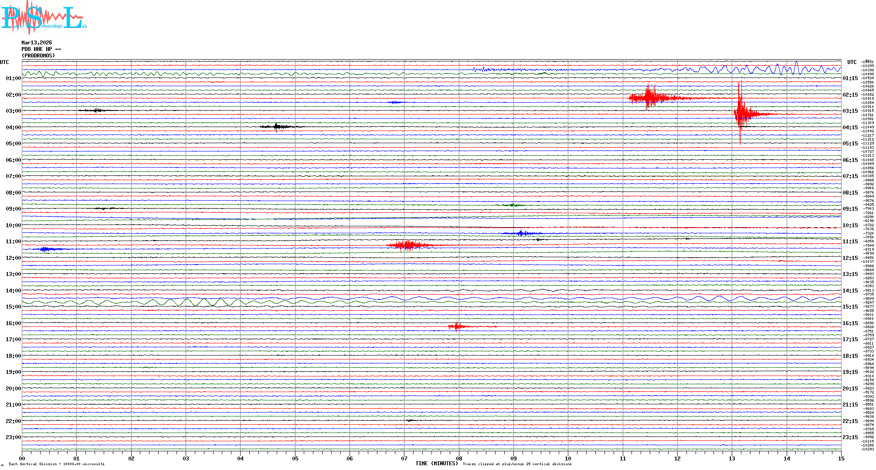This screenshot has width=876, height=470.
Task: Click the Mar13,2026 date label
Action: [x=37, y=43]
